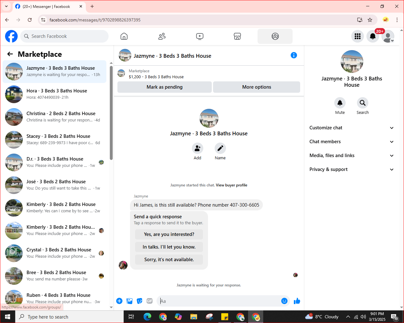The image size is (404, 323).
Task: Open the Friends icon in top navigation
Action: (162, 36)
